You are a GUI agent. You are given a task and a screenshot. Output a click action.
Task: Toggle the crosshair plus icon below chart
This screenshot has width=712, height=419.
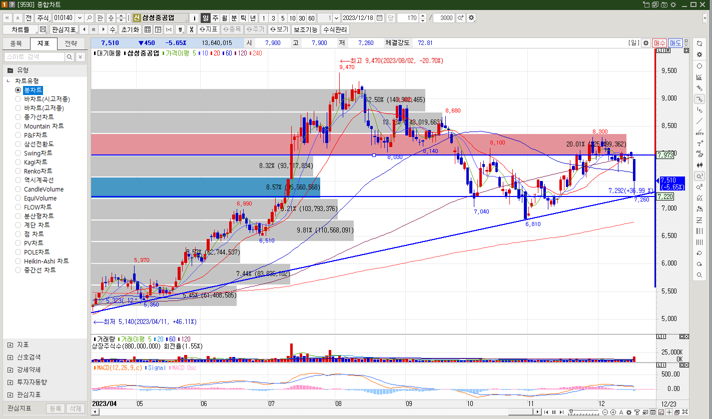(669, 412)
